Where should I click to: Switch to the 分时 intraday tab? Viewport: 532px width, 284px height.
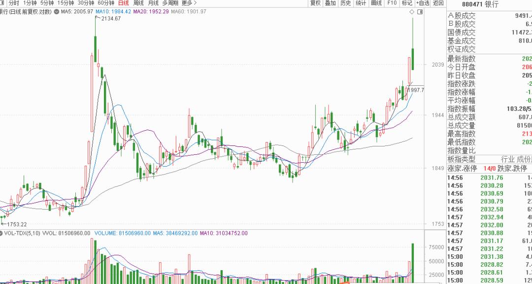coord(14,3)
